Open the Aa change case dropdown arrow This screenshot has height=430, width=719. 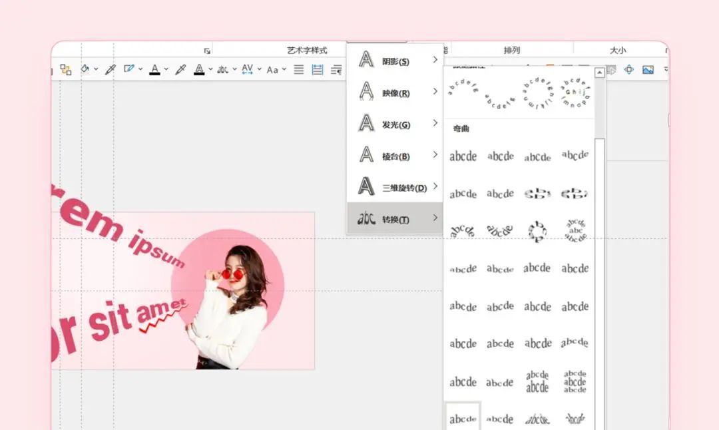pyautogui.click(x=284, y=69)
